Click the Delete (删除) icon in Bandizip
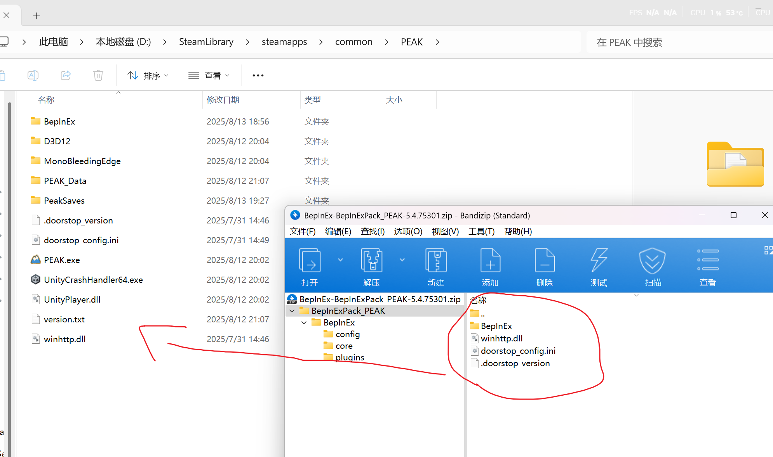773x457 pixels. (x=545, y=260)
